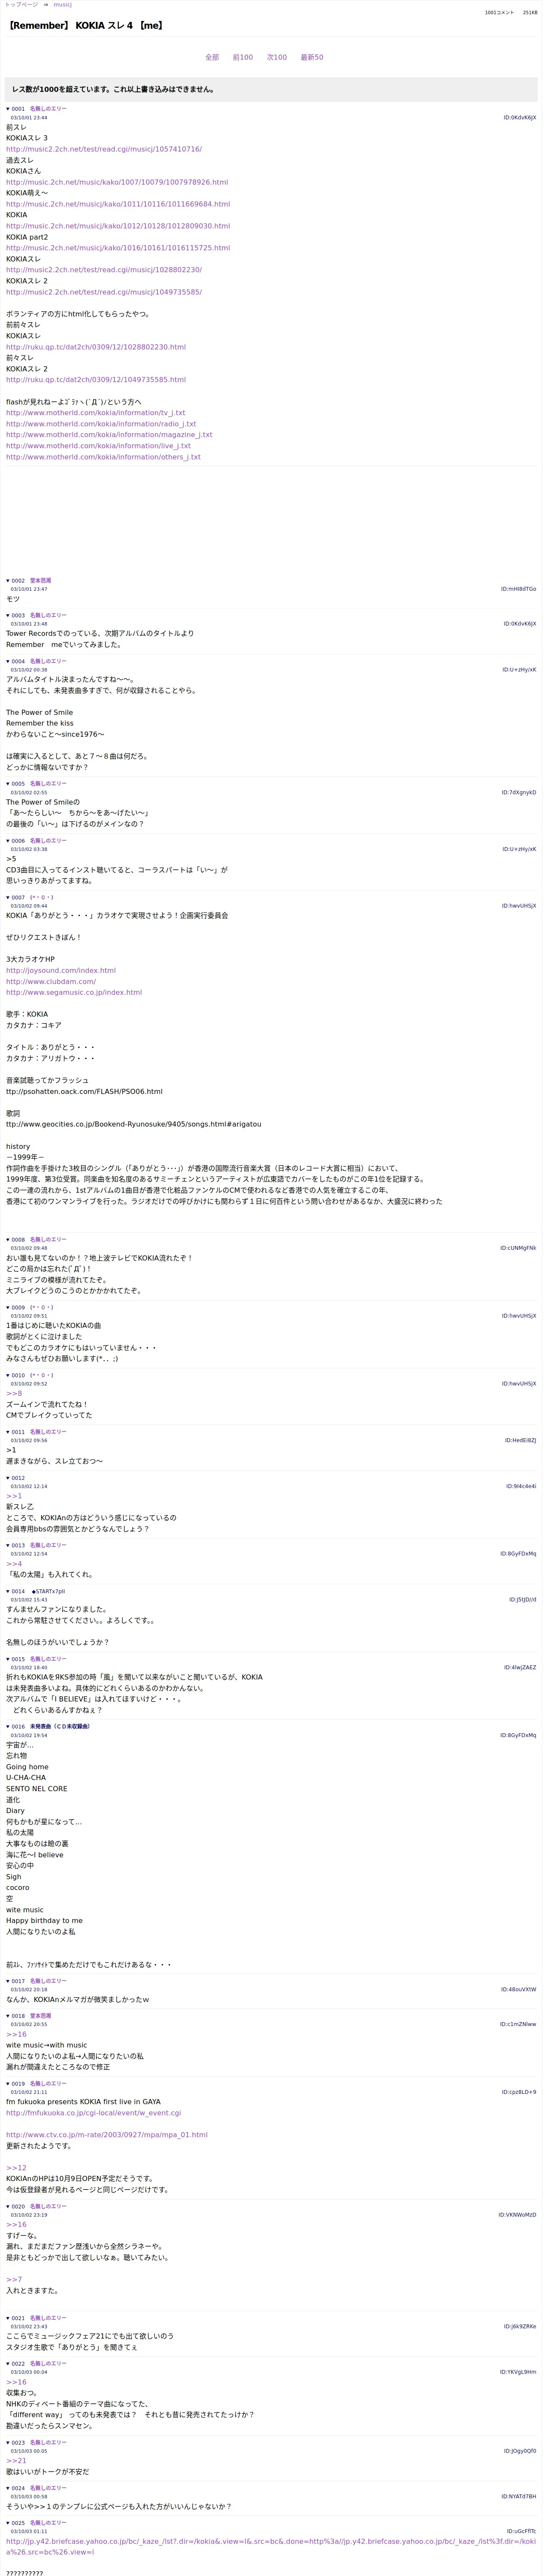Open the ruku.qp.tc 1049735585.html link

click(x=96, y=380)
